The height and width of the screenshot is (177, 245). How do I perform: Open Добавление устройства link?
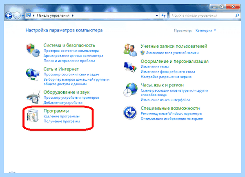[x=63, y=102]
